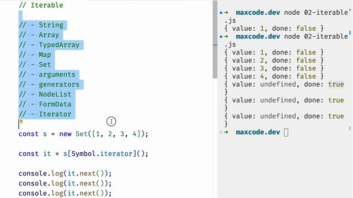The image size is (353, 198).
Task: Click the last 'maxcode.dev' terminal prompt
Action: 258,132
